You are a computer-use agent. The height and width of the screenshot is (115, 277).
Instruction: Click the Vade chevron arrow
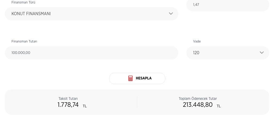pyautogui.click(x=262, y=53)
